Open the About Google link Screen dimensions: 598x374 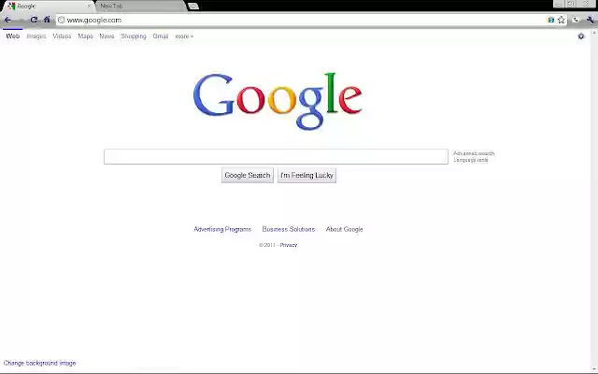tap(345, 229)
